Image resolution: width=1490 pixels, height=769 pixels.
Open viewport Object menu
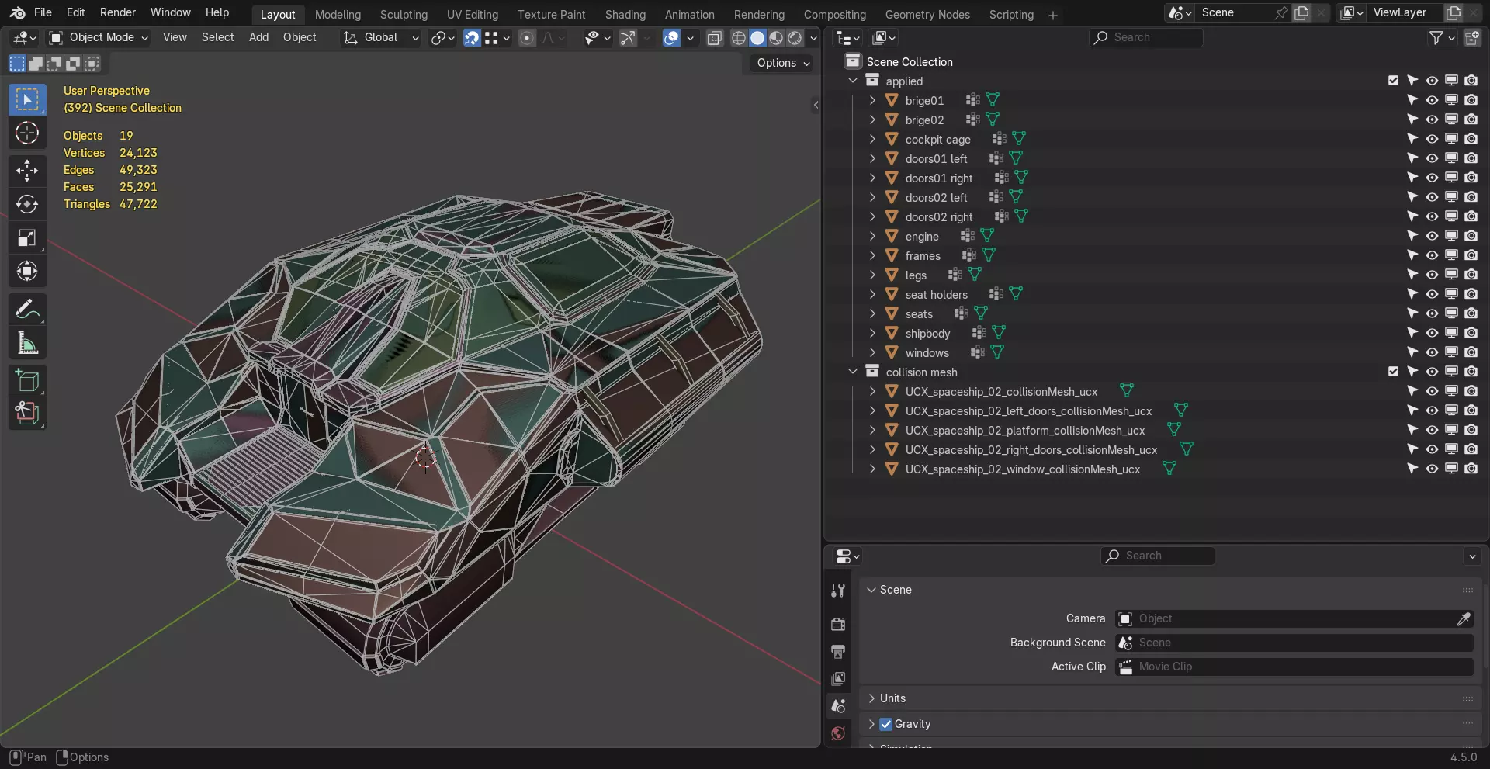point(300,37)
